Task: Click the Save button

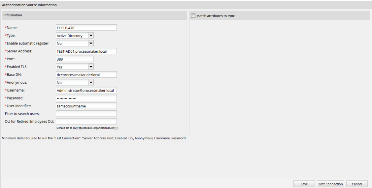Action: (304, 184)
